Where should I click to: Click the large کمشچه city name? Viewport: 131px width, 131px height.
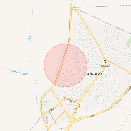click(x=95, y=74)
